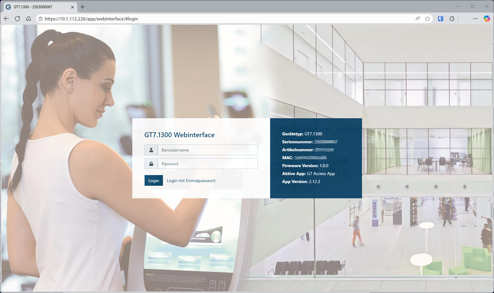
Task: Open Bitwarden extension shield icon
Action: coord(441,19)
